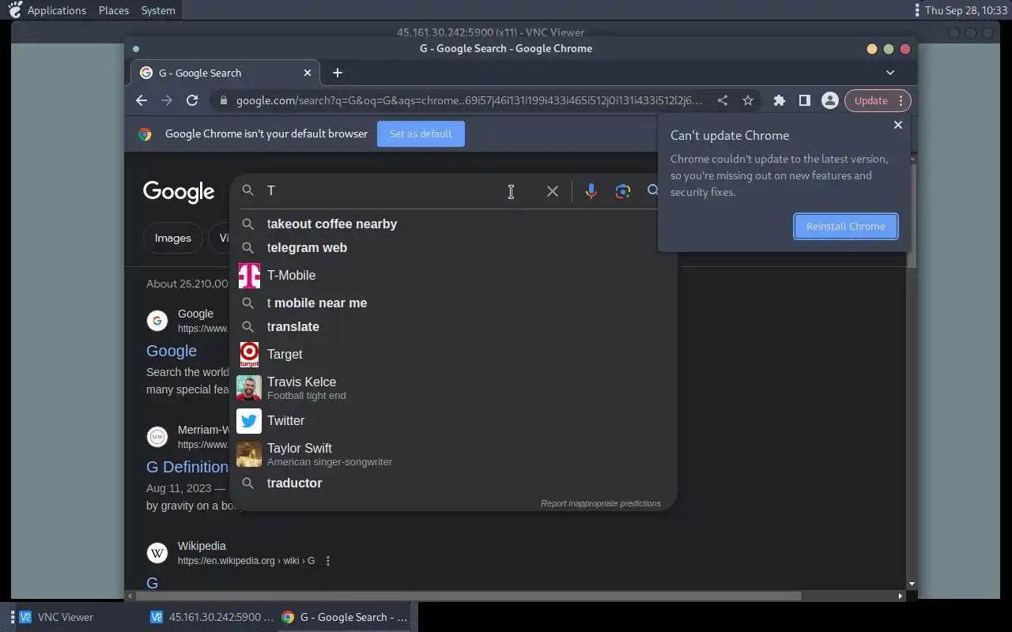Open the Applications menu

57,10
